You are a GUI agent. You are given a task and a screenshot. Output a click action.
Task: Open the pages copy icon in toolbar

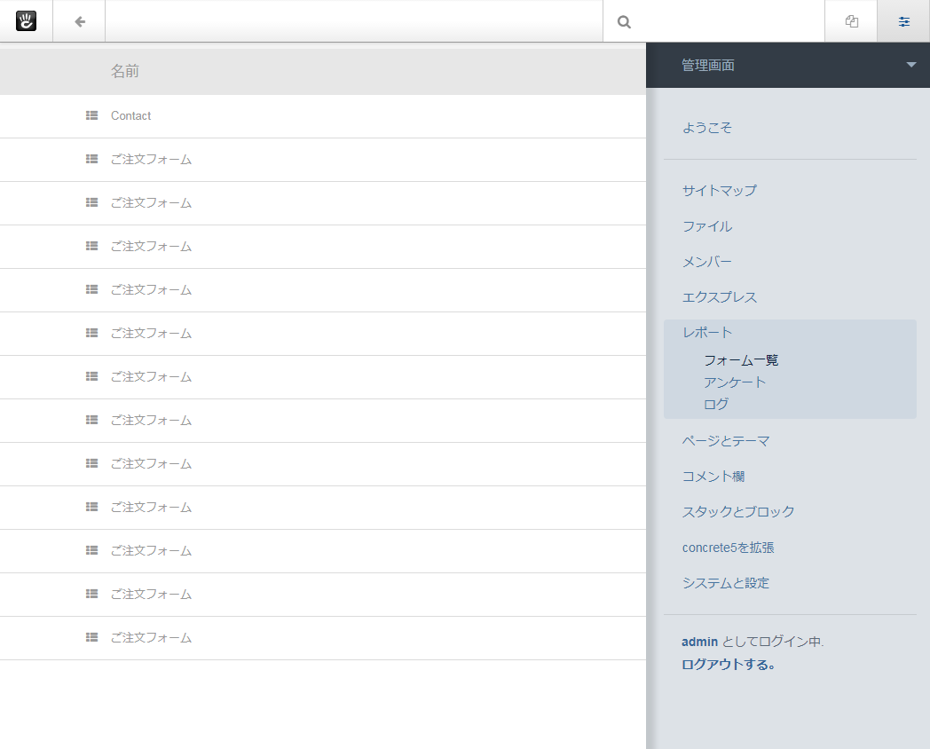[852, 21]
